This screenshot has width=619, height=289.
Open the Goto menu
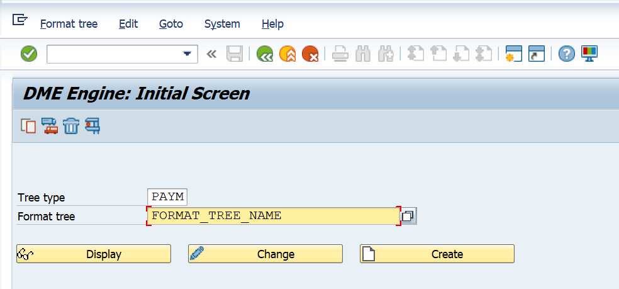tap(171, 24)
